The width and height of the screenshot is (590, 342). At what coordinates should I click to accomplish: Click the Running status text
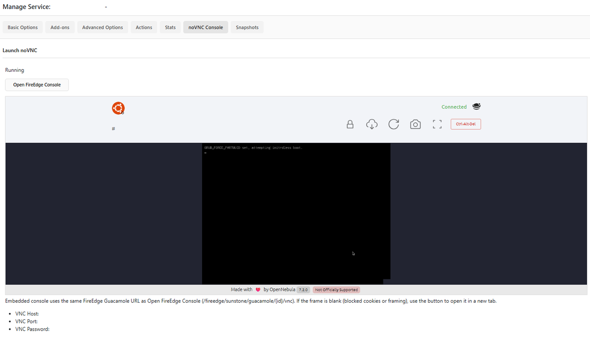pos(14,70)
